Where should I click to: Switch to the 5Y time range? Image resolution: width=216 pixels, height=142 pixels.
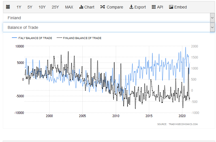coord(30,7)
